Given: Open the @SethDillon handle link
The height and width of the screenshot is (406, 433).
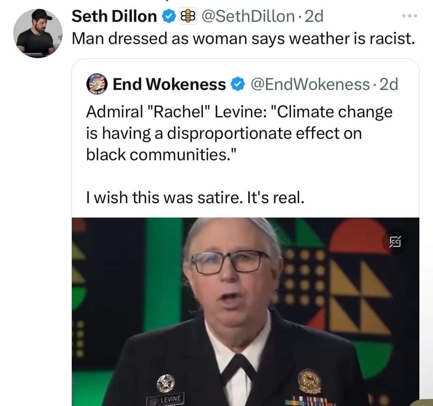Looking at the screenshot, I should click(x=248, y=16).
